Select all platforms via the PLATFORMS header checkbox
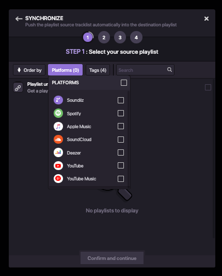The width and height of the screenshot is (222, 276). point(124,83)
